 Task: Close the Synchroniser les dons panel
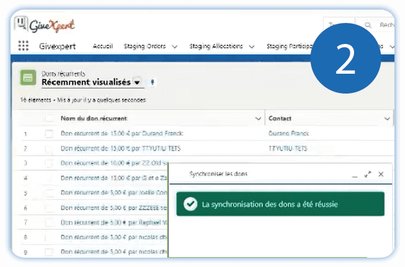(381, 174)
